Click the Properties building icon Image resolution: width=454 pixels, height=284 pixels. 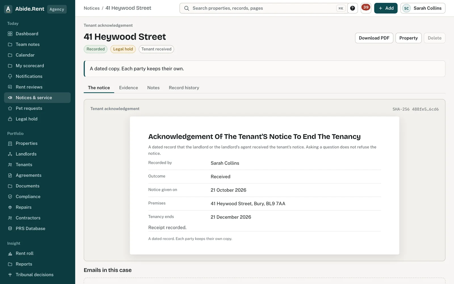[x=10, y=143]
